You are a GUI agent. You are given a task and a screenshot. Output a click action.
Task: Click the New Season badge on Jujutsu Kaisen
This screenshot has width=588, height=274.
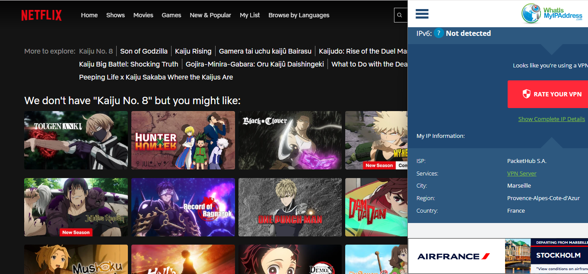(76, 233)
